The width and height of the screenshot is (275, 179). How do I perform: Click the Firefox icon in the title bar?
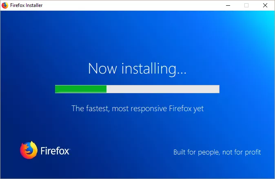coord(5,5)
